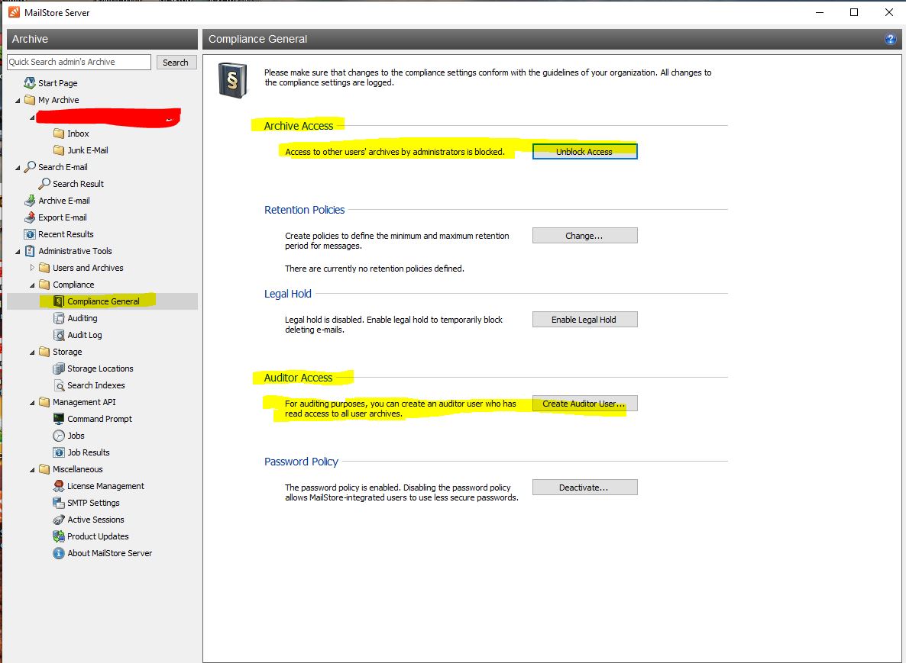The width and height of the screenshot is (906, 663).
Task: Open the About MailStore Server icon
Action: click(x=59, y=553)
